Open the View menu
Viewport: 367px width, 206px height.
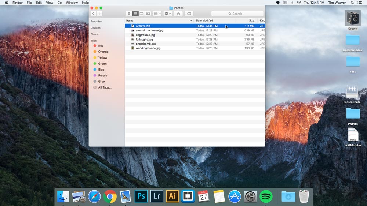click(50, 3)
